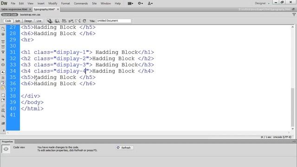Show the Code Navigator icon
This screenshot has width=297, height=167.
[x=3, y=34]
